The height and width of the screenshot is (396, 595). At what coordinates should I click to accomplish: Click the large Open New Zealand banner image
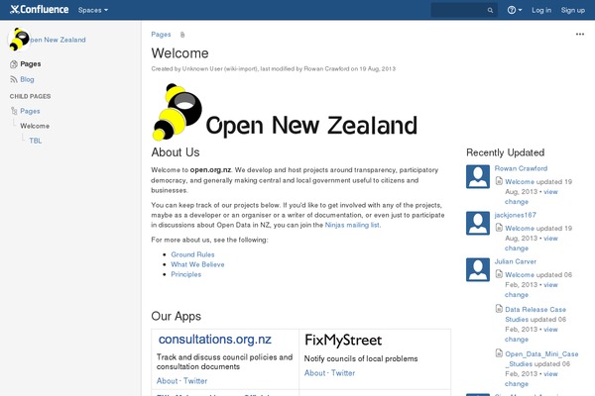[285, 112]
